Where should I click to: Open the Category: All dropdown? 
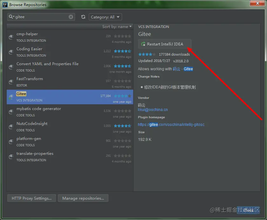[105, 17]
